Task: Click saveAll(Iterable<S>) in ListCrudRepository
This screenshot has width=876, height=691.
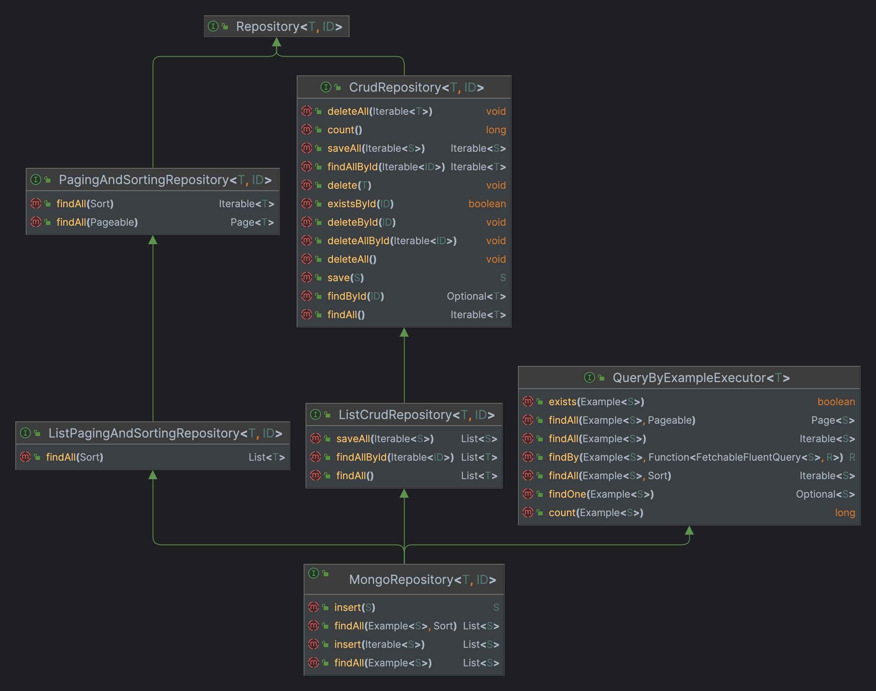Action: pyautogui.click(x=385, y=439)
